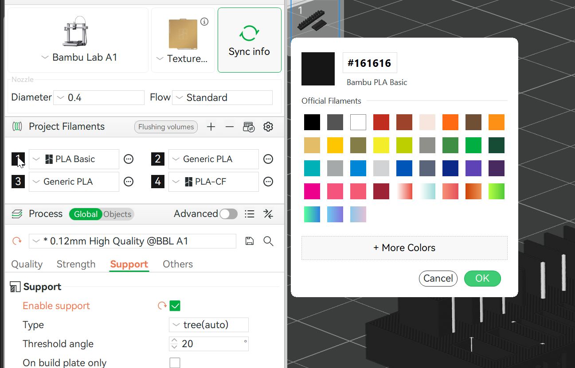Image resolution: width=575 pixels, height=368 pixels.
Task: Click the Process layers icon
Action: pos(17,214)
